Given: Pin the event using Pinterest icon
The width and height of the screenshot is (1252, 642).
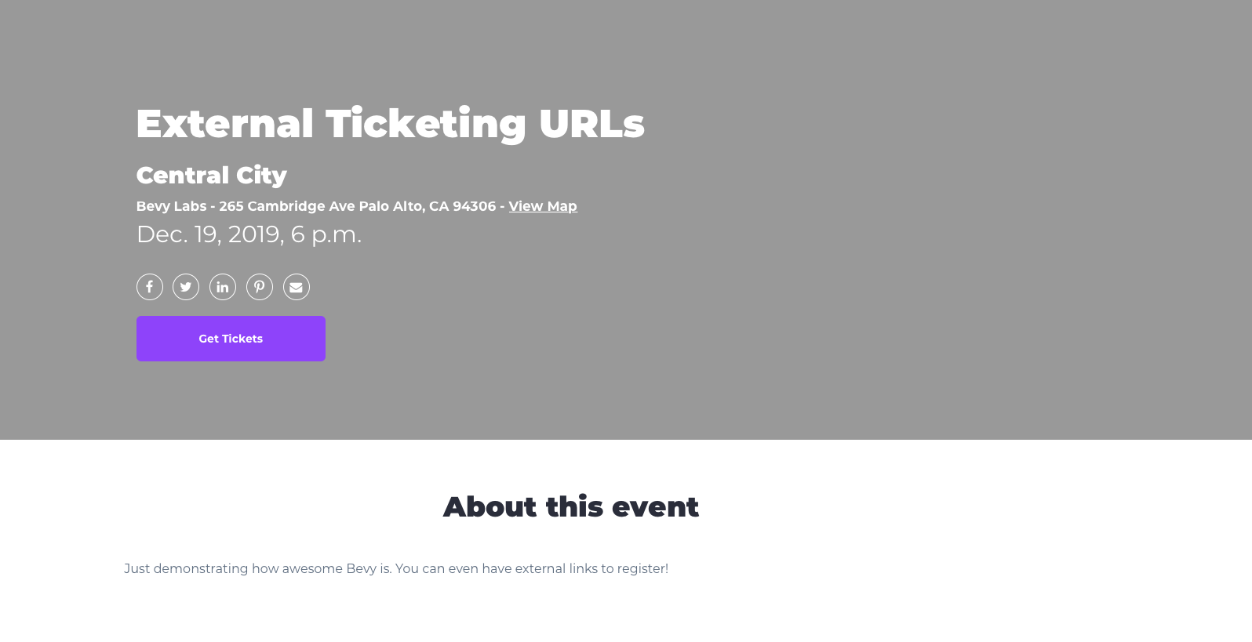Looking at the screenshot, I should (260, 287).
